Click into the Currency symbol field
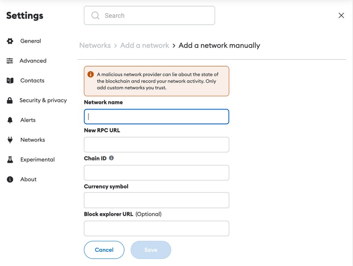Viewport: 353px width, 266px height. point(156,200)
